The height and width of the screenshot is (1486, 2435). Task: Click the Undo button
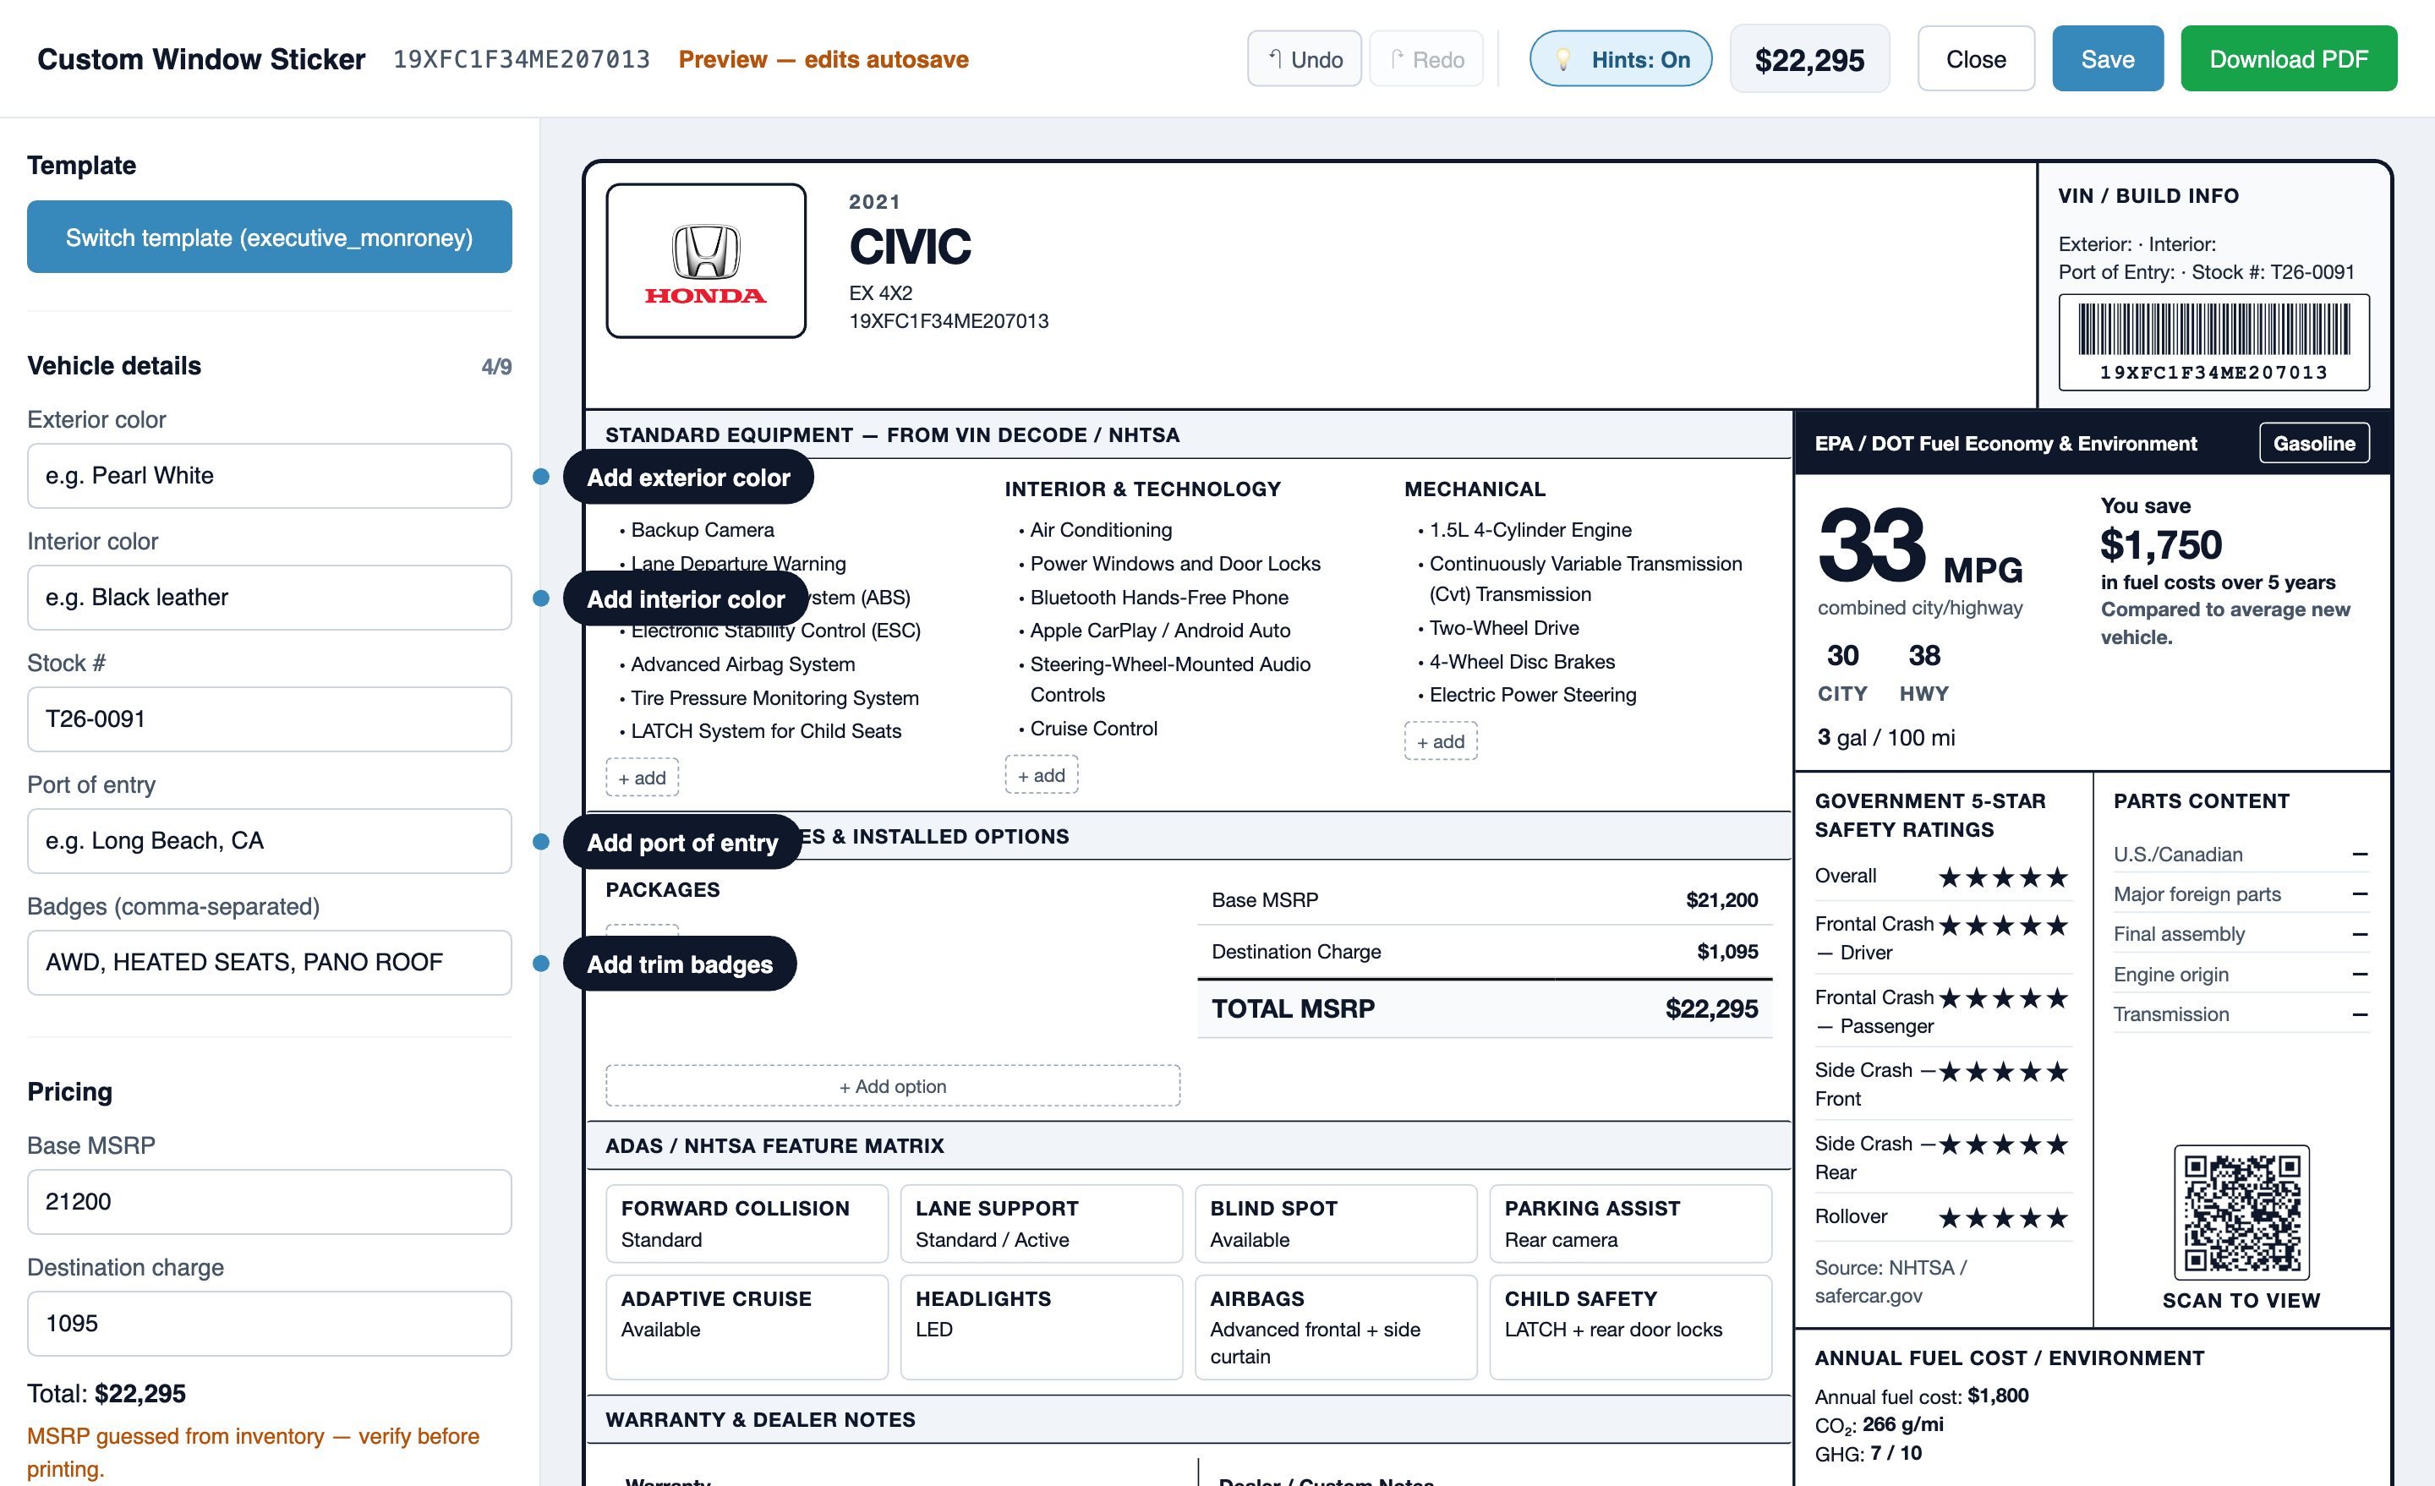(x=1305, y=59)
